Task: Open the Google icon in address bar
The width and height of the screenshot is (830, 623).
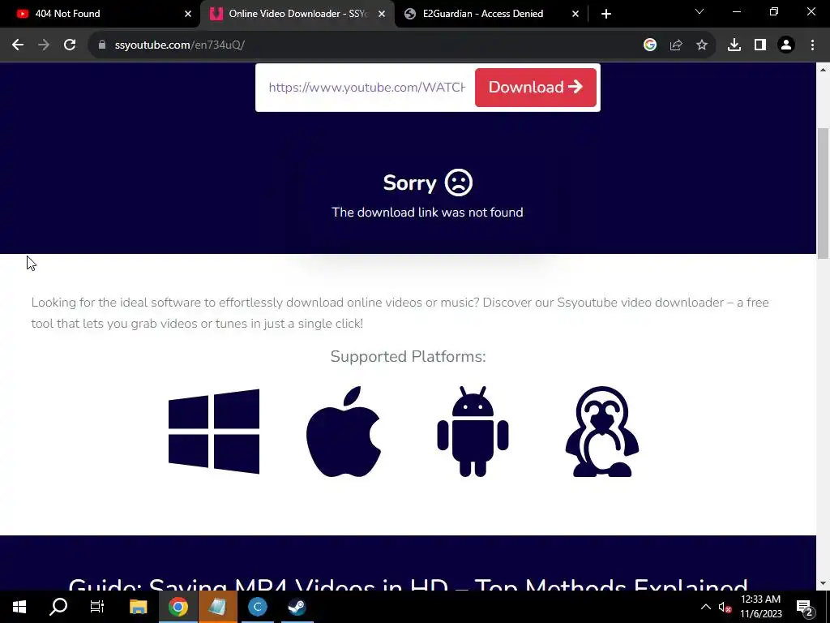Action: pos(650,45)
